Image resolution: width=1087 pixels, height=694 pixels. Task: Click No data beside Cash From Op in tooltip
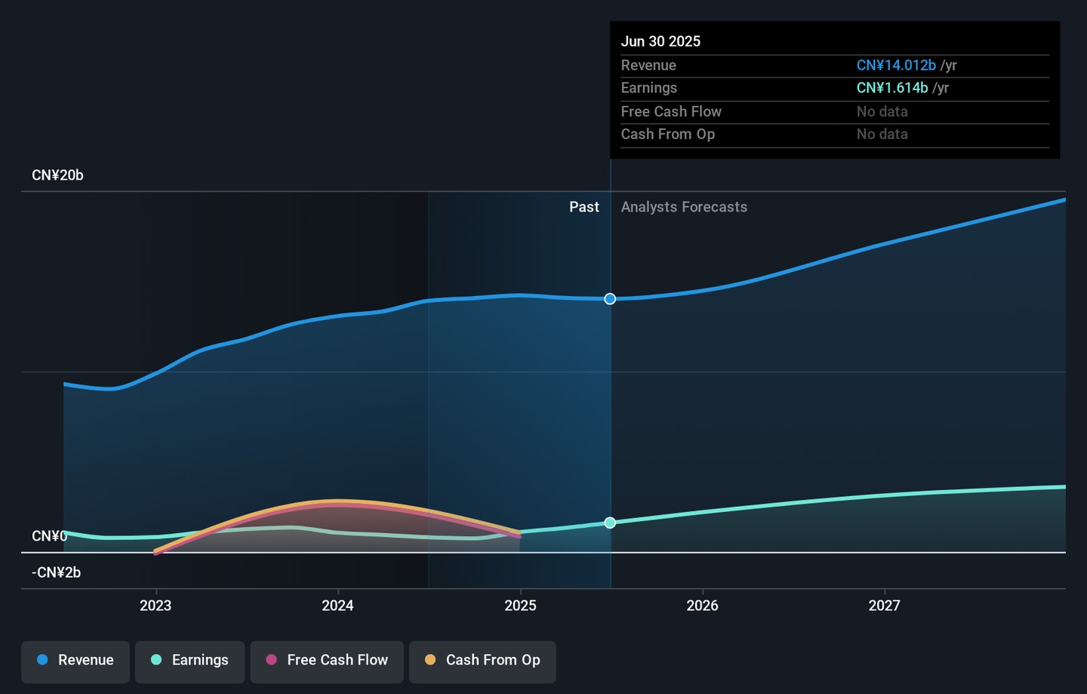tap(882, 134)
